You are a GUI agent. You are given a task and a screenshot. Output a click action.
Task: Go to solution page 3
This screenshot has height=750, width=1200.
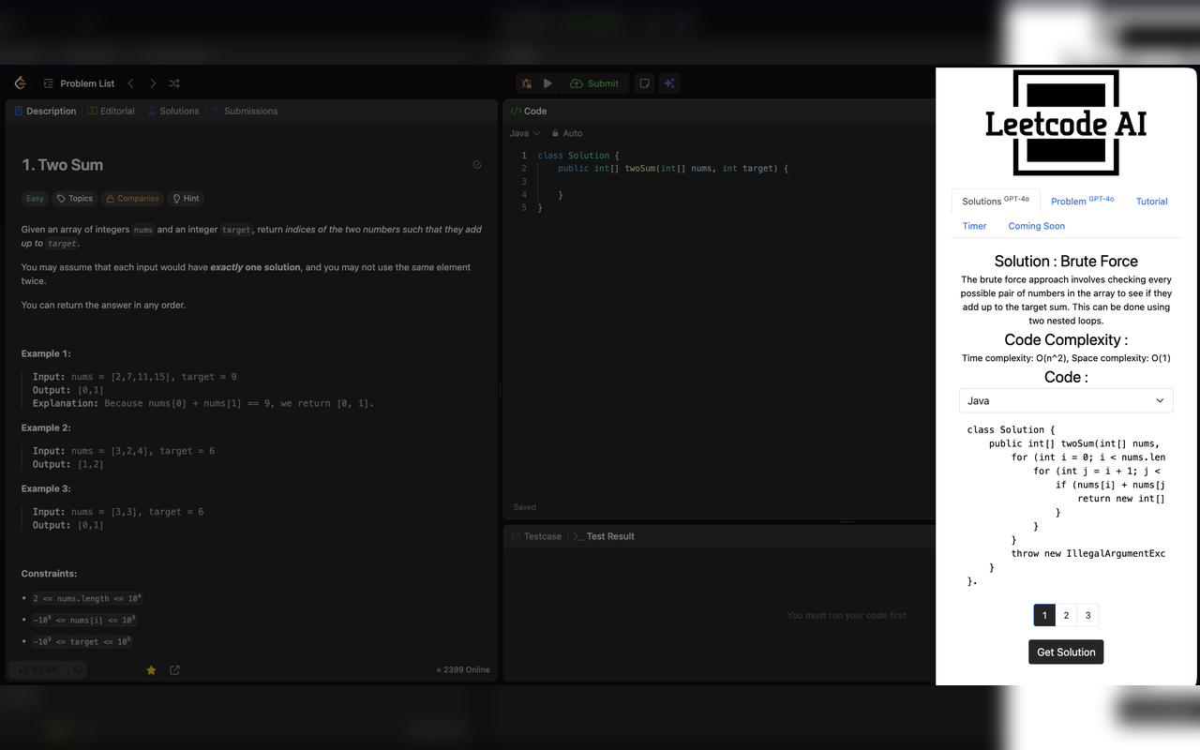(x=1087, y=615)
